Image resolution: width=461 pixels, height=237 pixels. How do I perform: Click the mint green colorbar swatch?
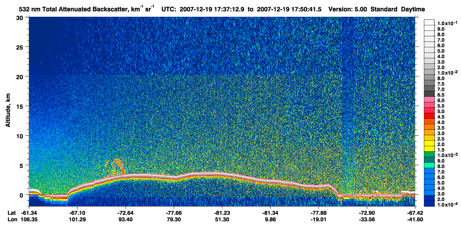[x=429, y=165]
